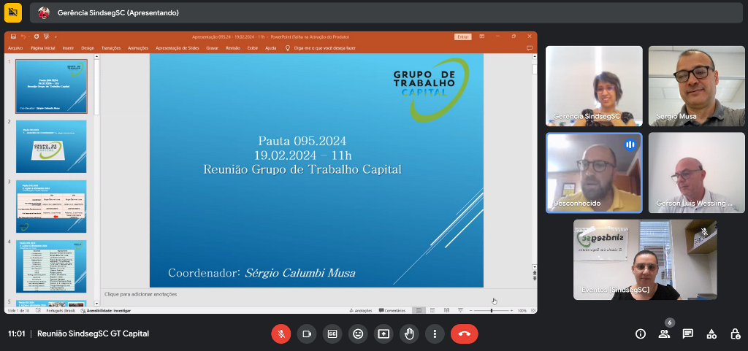
Task: Open the meeting details info icon
Action: pyautogui.click(x=641, y=333)
